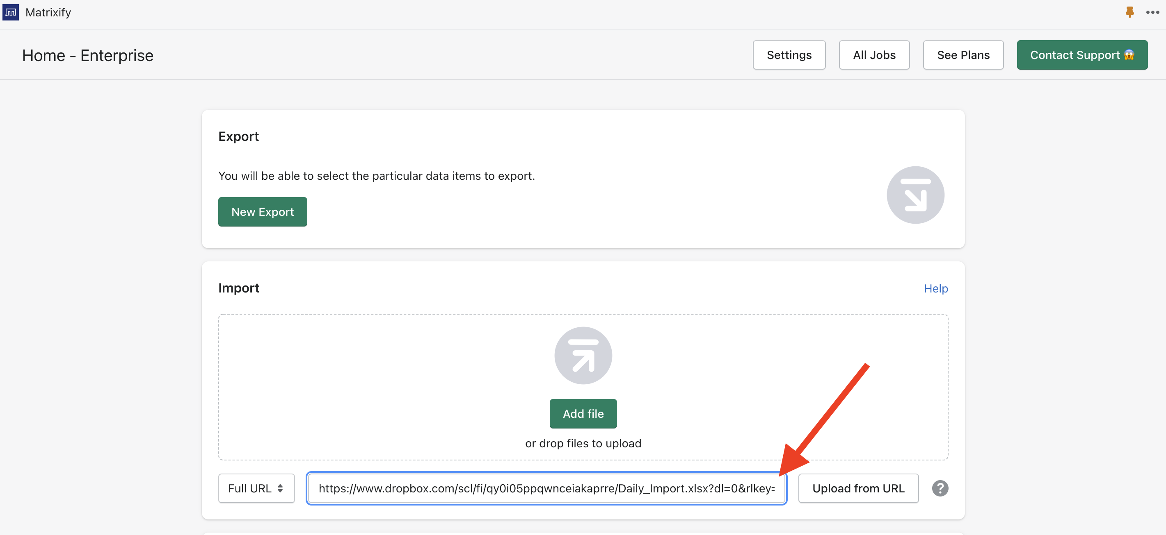Click the Import upload arrow circle icon
1166x535 pixels.
(583, 356)
